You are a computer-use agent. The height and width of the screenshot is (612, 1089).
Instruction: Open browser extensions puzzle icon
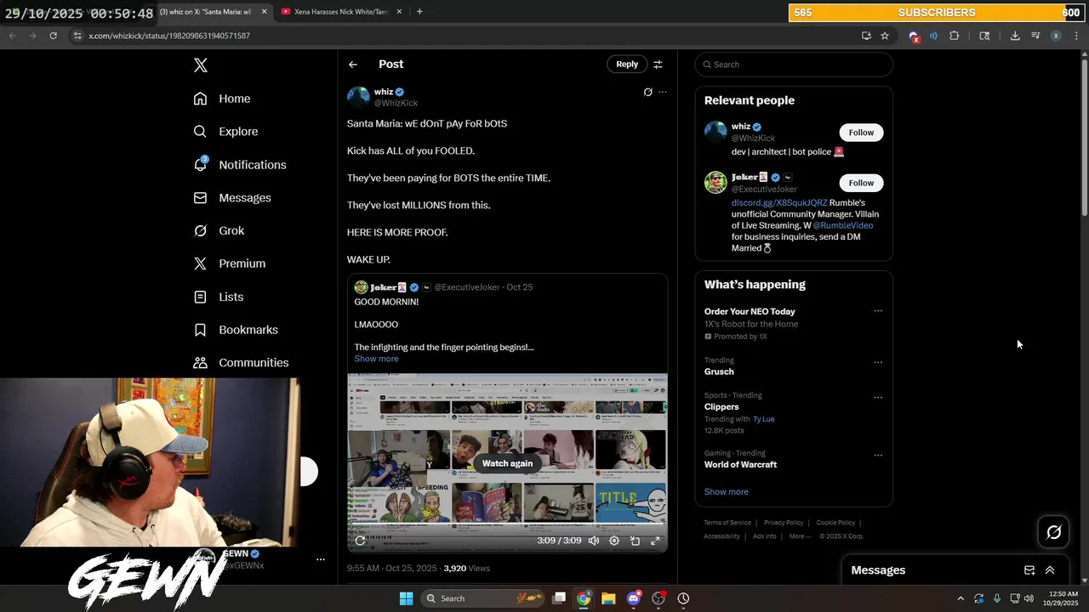(954, 36)
